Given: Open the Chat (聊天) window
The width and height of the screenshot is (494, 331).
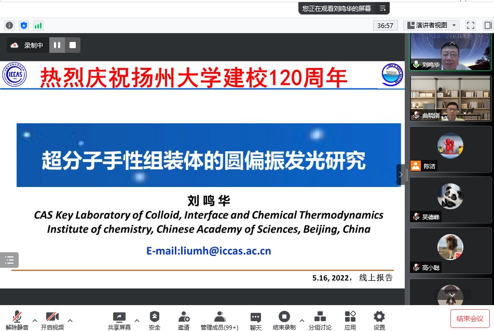Looking at the screenshot, I should [255, 320].
